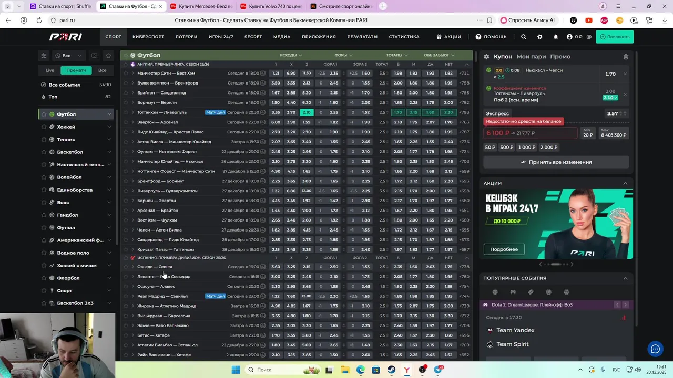
Task: Remove Тоттенхэм – Ливерпуль bet from coupon
Action: (x=625, y=94)
